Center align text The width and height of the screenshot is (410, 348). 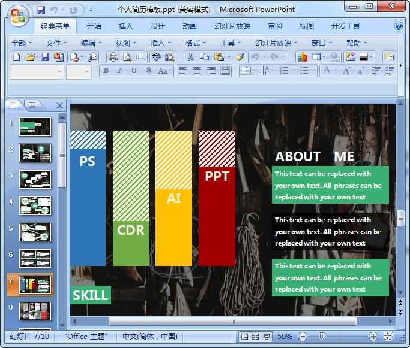[x=197, y=71]
